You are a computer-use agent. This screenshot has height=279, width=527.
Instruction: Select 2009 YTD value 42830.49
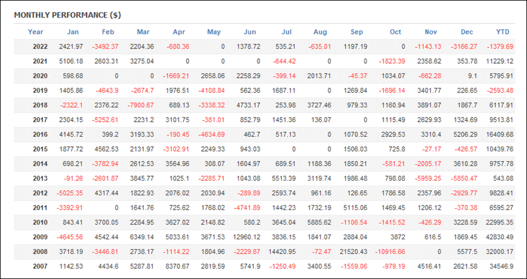click(x=500, y=237)
